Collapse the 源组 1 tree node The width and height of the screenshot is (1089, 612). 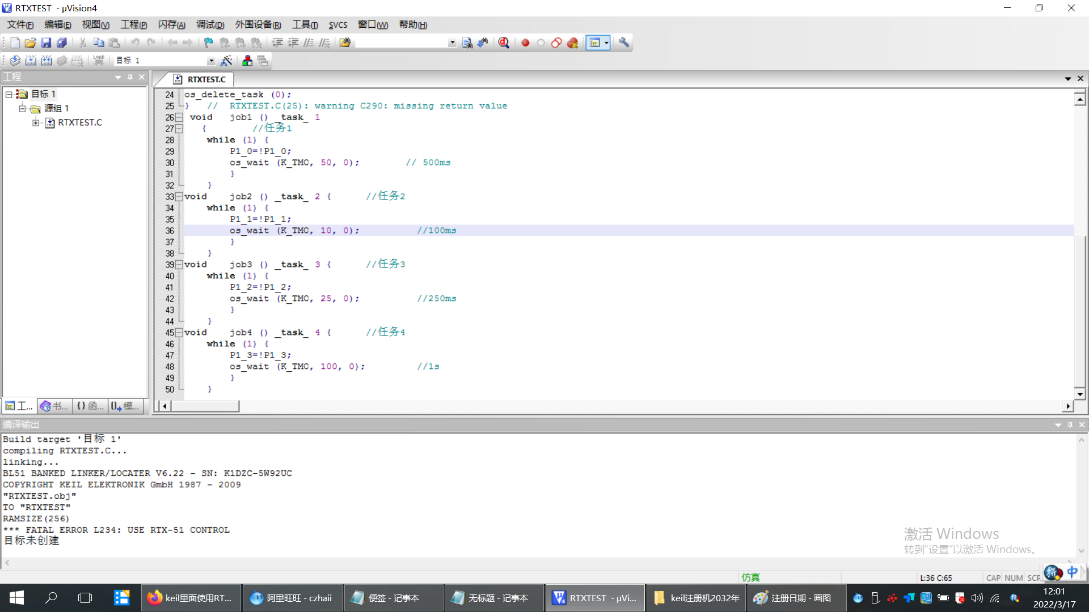point(22,108)
